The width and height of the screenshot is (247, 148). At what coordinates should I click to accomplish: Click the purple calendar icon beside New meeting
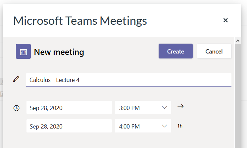pyautogui.click(x=23, y=52)
